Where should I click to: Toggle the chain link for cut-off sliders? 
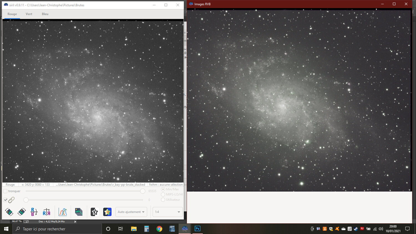[x=11, y=200]
